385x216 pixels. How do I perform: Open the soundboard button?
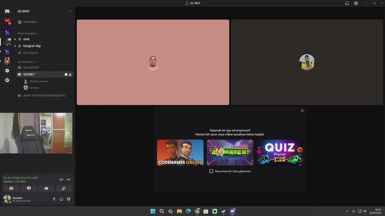(x=64, y=188)
